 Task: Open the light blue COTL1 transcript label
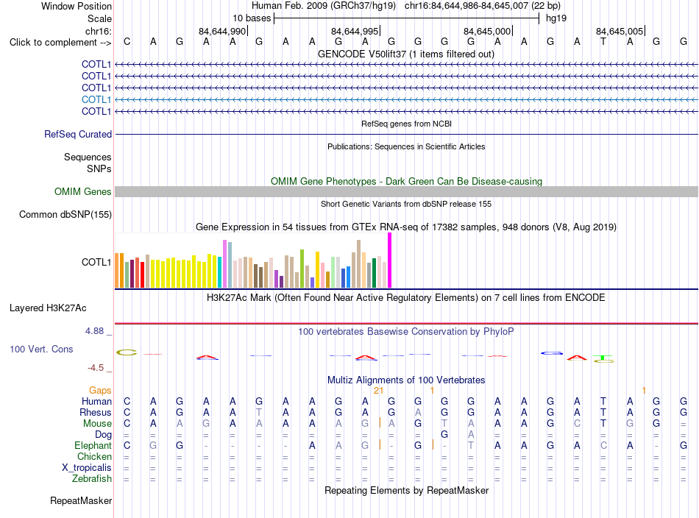click(x=96, y=99)
